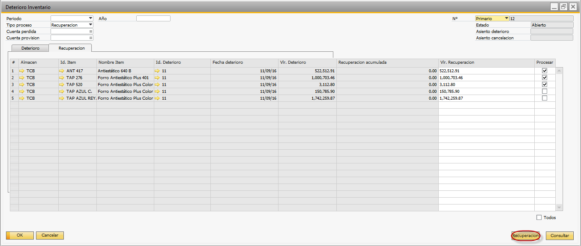Select the Recuperacion tab
Viewport: 581px width, 246px height.
71,48
